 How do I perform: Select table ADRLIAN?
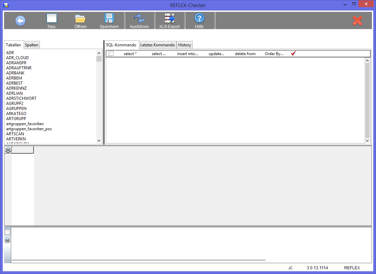pyautogui.click(x=15, y=93)
